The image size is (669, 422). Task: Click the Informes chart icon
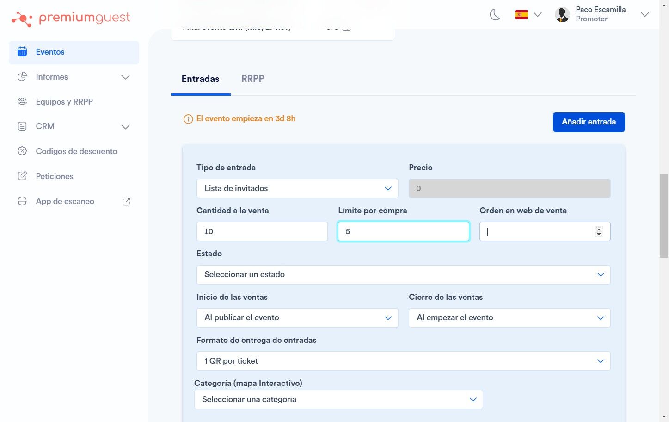(x=22, y=77)
